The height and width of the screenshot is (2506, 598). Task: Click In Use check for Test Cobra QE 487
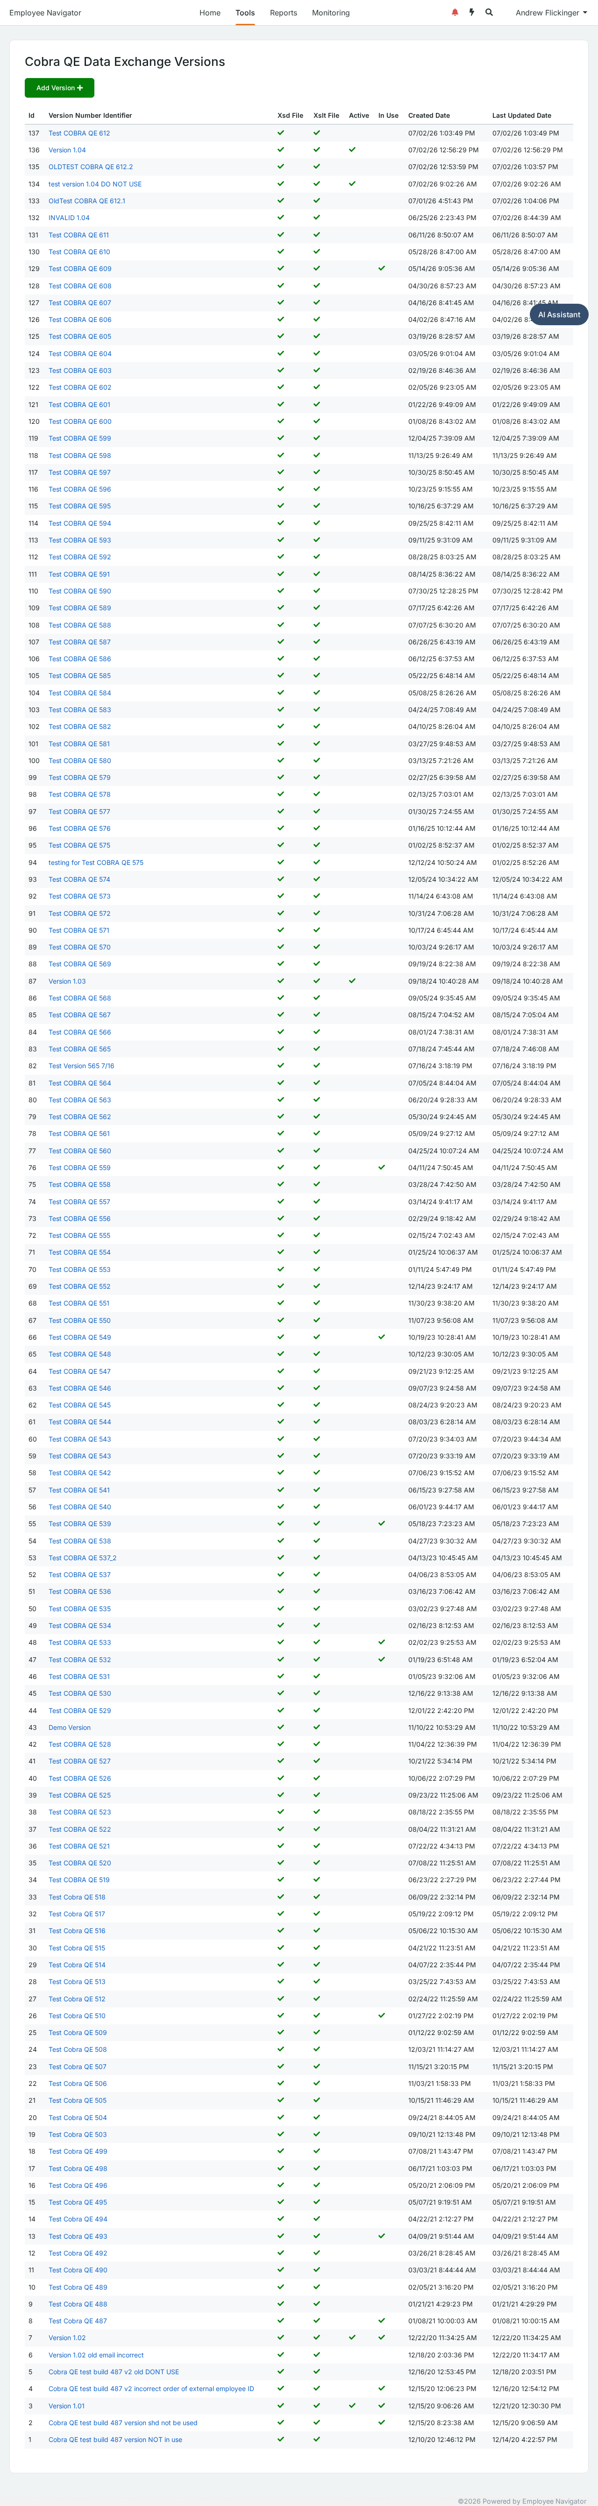pos(381,2320)
